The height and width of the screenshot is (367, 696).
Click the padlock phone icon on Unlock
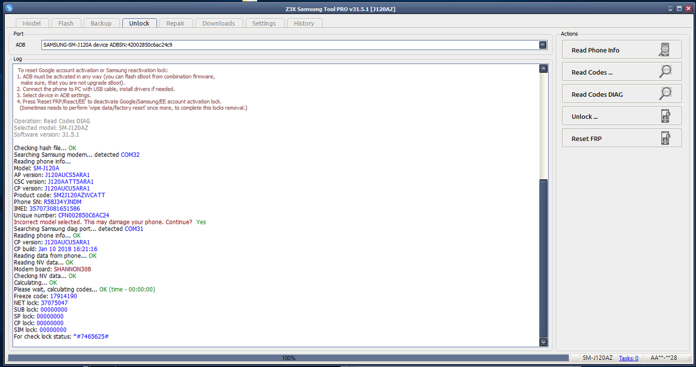664,117
